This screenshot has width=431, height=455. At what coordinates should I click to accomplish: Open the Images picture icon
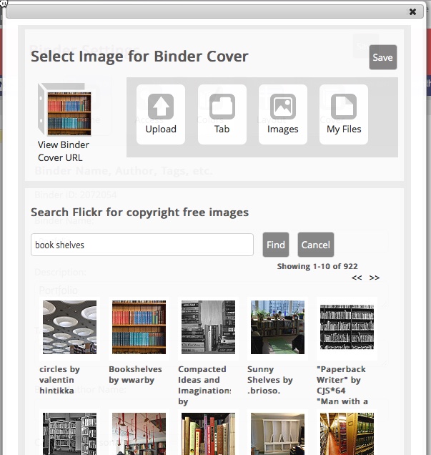click(283, 107)
